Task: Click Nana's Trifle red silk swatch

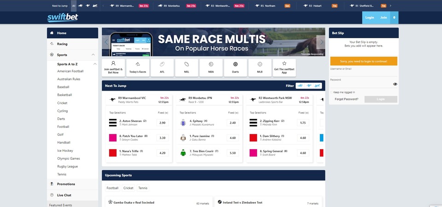Action: [x=113, y=153]
